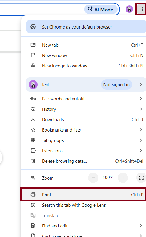This screenshot has height=237, width=146.
Task: Click the Ctrl+T shortcut label
Action: pyautogui.click(x=137, y=45)
